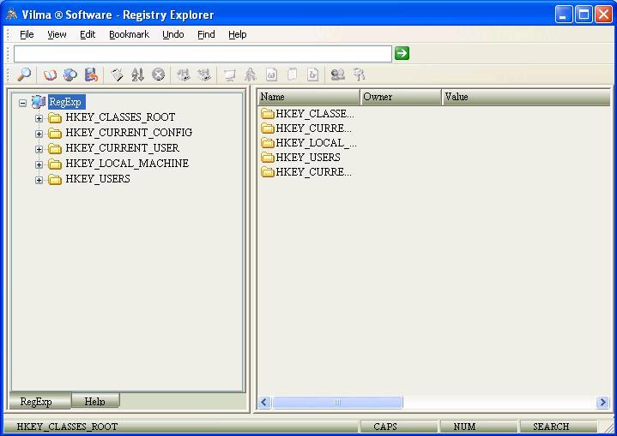Click the horizontal scrollbar right arrow
The height and width of the screenshot is (436, 617).
click(602, 403)
